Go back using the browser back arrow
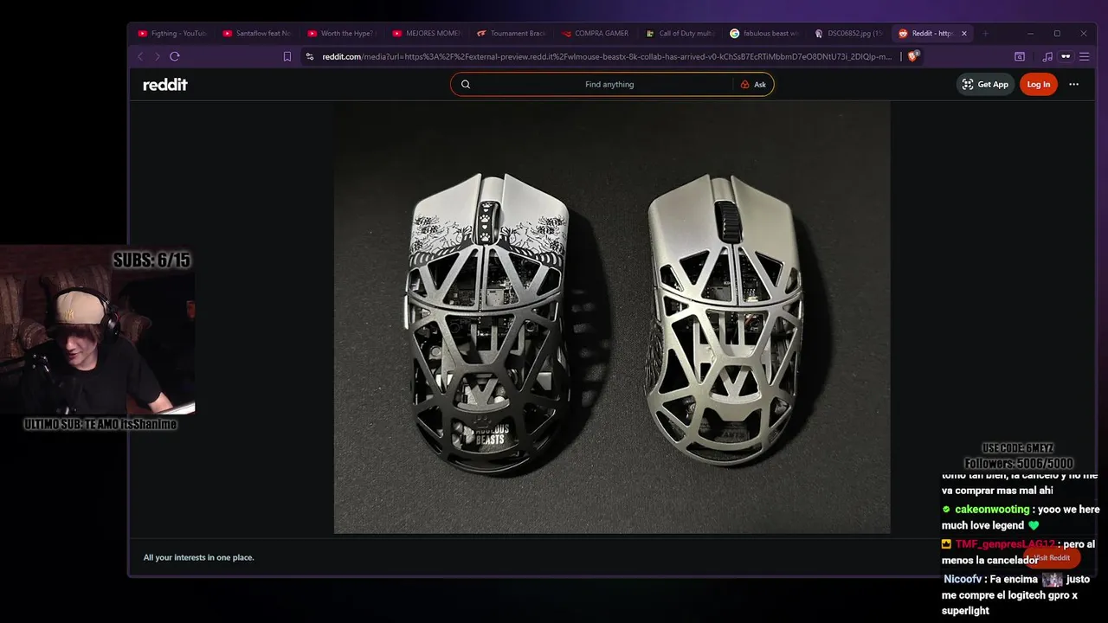The width and height of the screenshot is (1108, 623). 140,56
